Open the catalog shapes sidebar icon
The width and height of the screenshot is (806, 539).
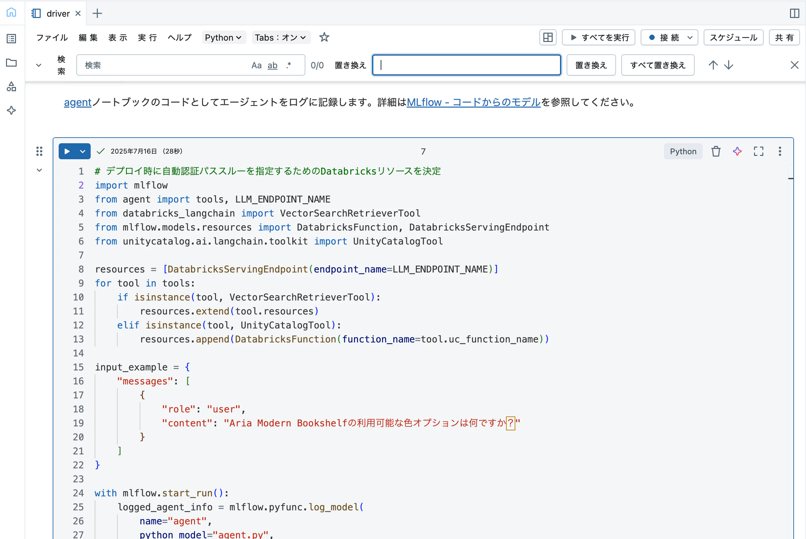(x=11, y=87)
